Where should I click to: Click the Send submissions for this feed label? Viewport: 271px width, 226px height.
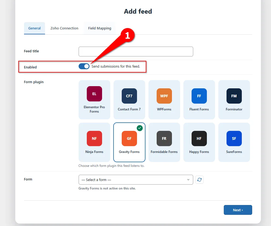(116, 66)
